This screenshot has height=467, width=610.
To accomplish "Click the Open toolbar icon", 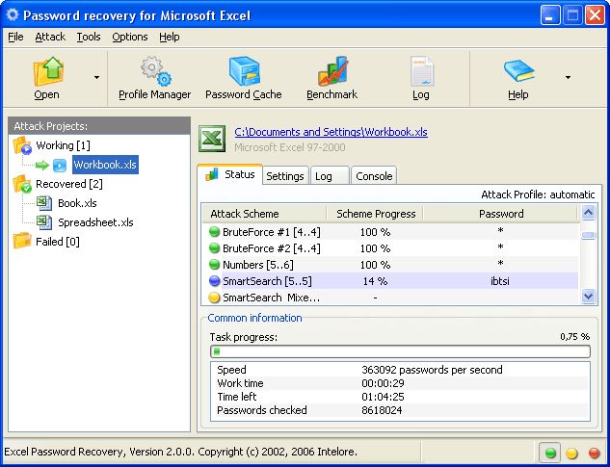I will [47, 72].
